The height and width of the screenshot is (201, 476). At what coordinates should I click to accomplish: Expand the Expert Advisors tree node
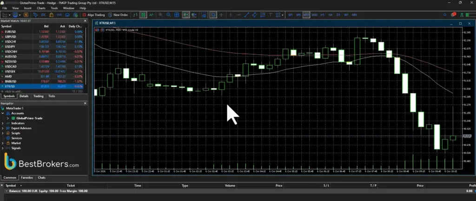(x=3, y=128)
